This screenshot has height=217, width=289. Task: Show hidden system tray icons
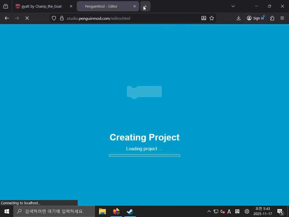[x=209, y=211]
